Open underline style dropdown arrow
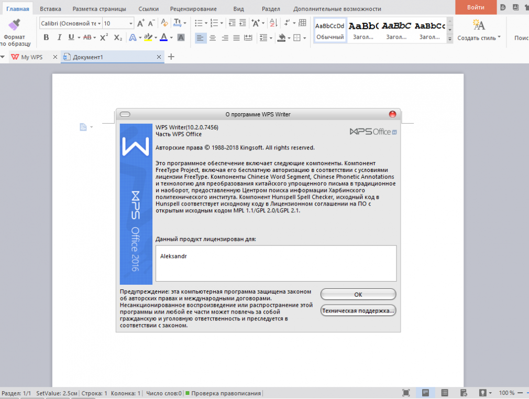The image size is (529, 399). click(79, 38)
